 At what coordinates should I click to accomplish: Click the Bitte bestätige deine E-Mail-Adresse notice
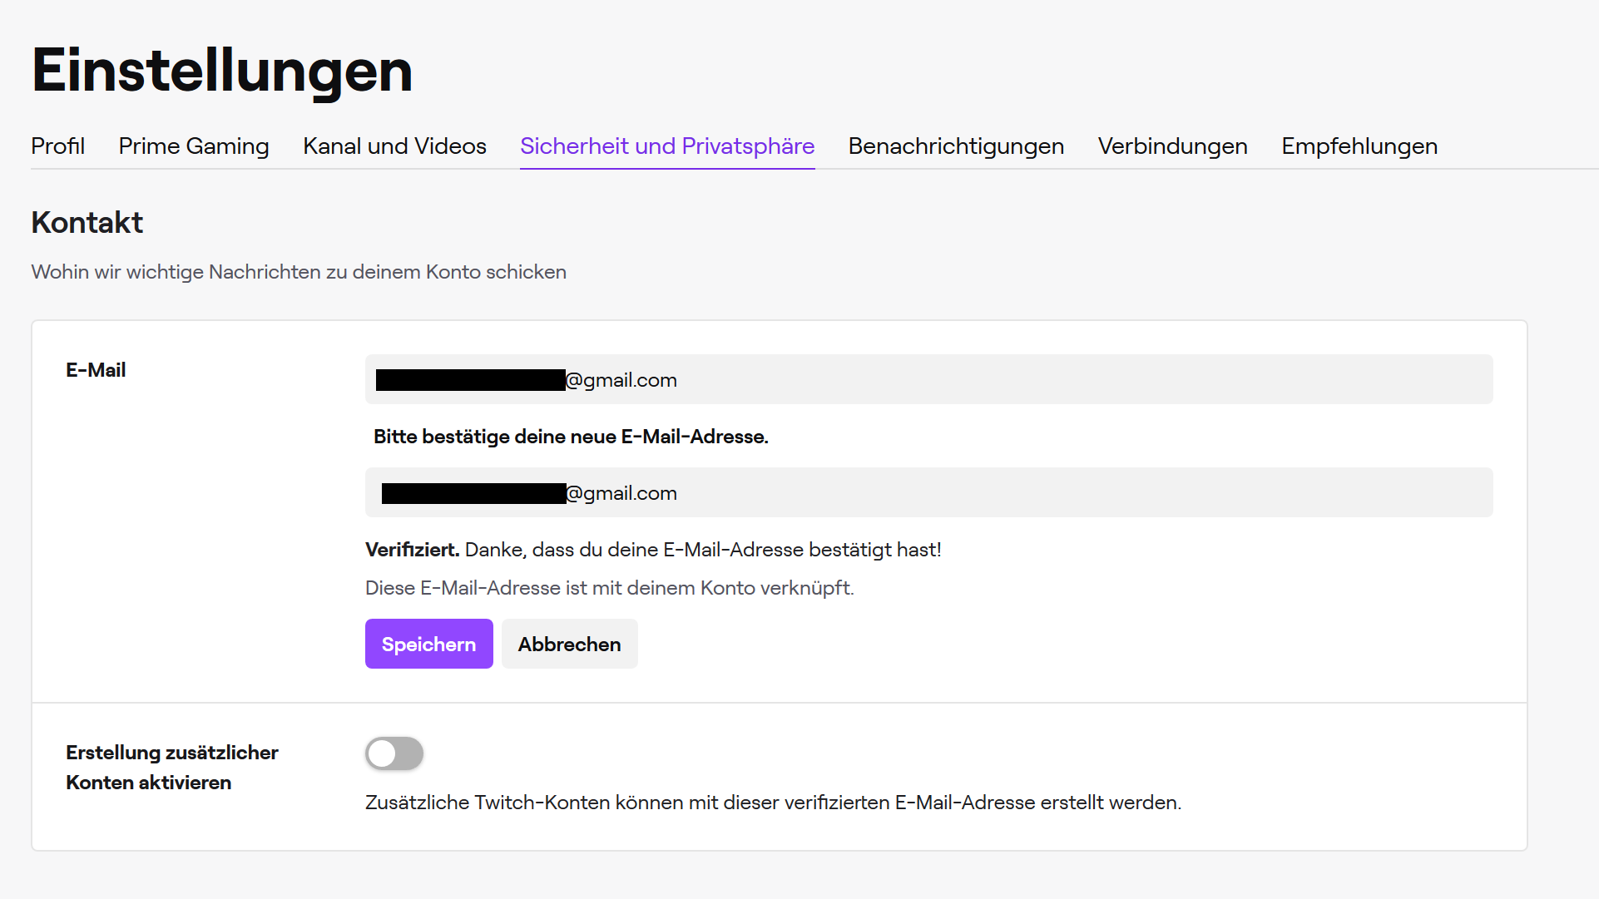click(x=571, y=437)
